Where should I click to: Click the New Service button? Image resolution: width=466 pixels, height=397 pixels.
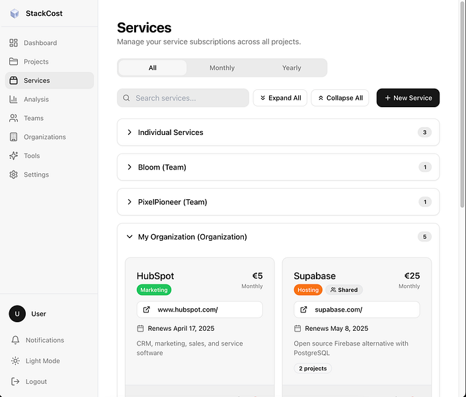[x=408, y=98]
